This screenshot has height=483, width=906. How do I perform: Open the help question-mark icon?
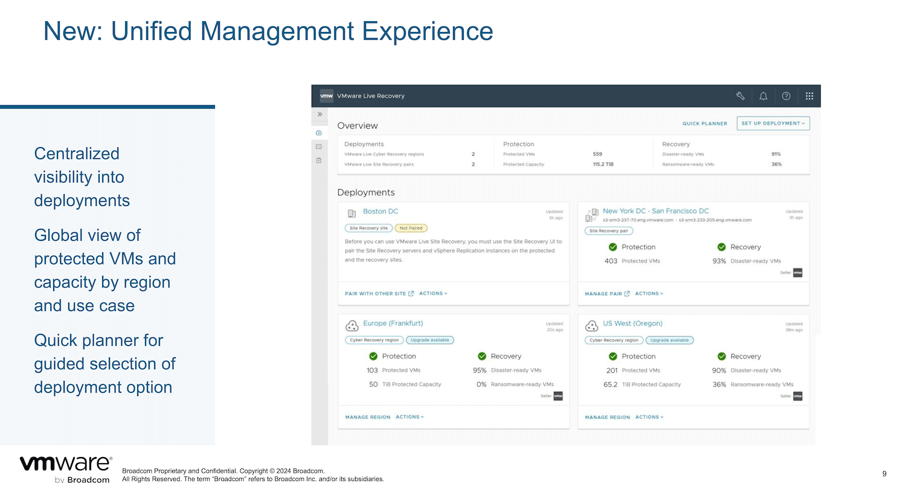tap(786, 96)
